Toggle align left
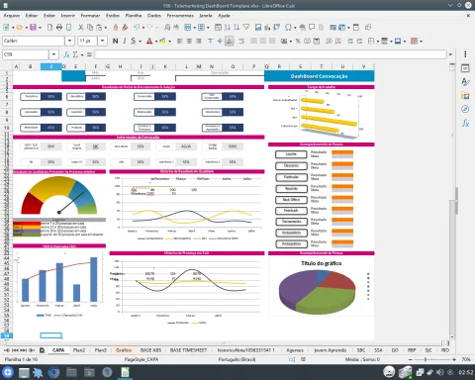This screenshot has width=475, height=380. [180, 41]
